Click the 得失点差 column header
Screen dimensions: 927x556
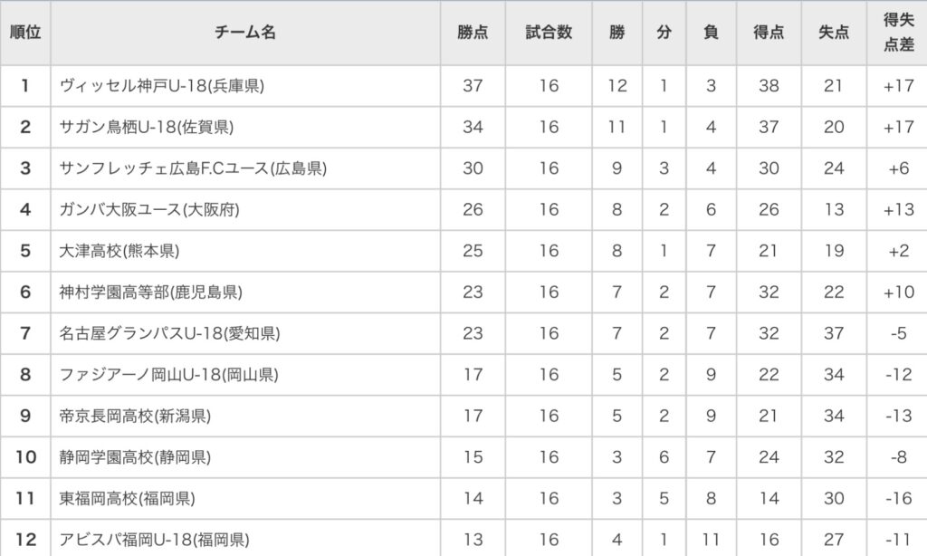(898, 32)
